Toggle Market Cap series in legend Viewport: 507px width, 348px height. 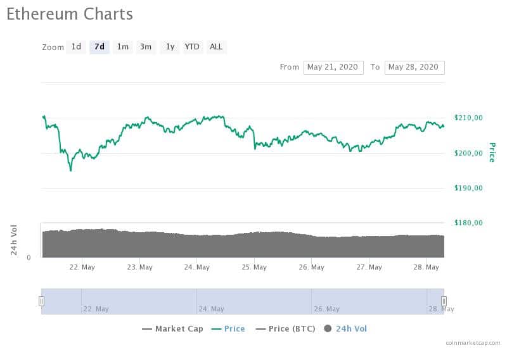coord(172,329)
